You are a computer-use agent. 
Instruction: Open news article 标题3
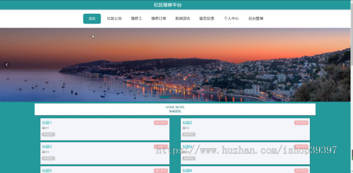tap(47, 147)
